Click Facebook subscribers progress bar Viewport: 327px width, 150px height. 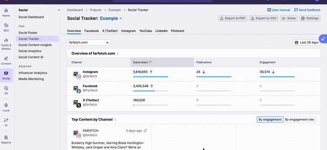(x=150, y=91)
